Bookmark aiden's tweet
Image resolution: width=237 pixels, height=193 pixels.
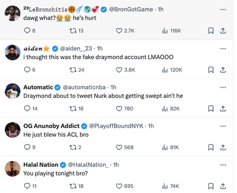point(211,70)
